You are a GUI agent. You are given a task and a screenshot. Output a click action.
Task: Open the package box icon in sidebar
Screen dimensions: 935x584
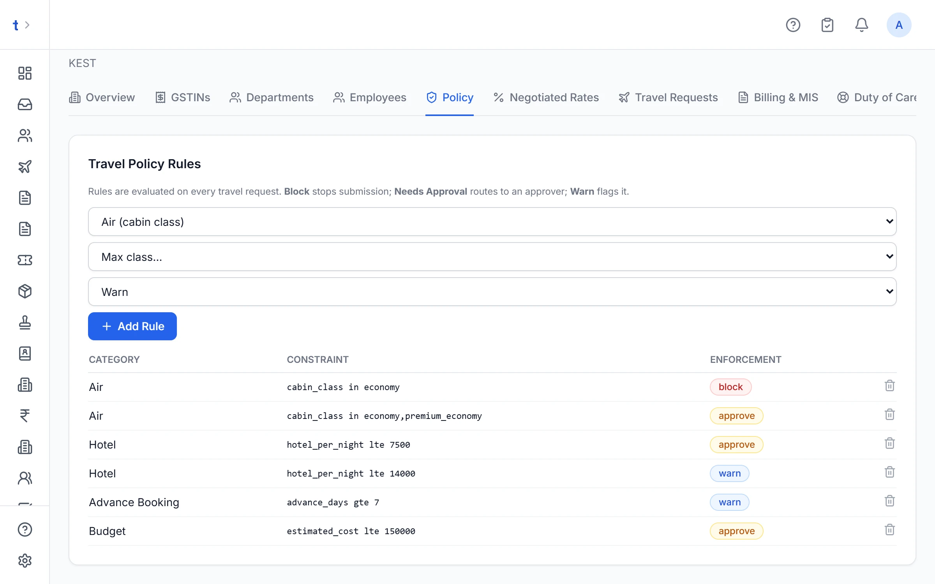(25, 291)
